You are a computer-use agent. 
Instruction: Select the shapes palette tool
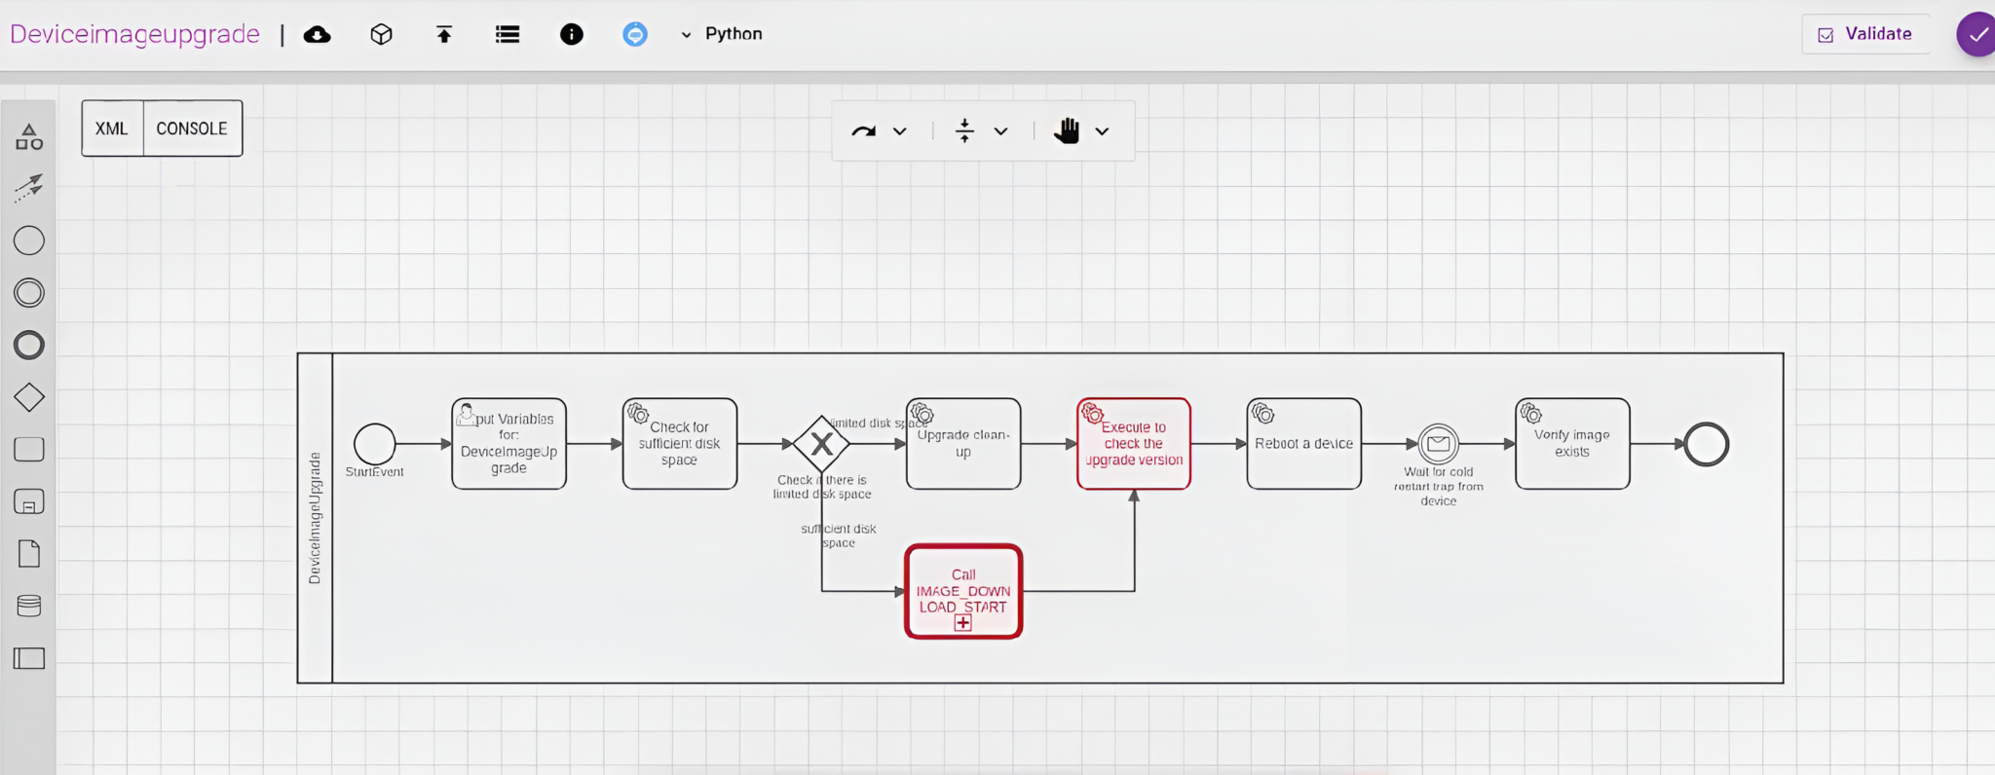click(x=29, y=136)
